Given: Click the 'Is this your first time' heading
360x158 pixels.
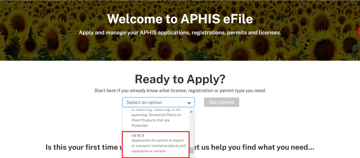Looking at the screenshot, I should pos(83,147).
